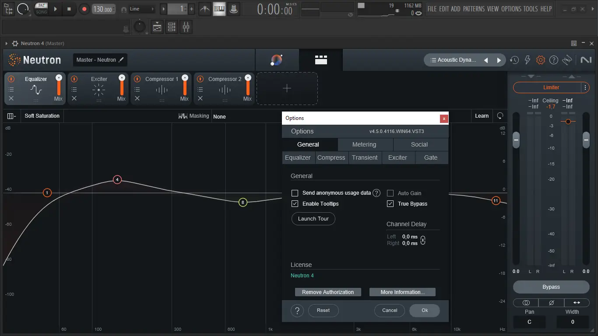Viewport: 598px width, 336px height.
Task: Uncheck True Bypass checkbox
Action: pos(390,204)
